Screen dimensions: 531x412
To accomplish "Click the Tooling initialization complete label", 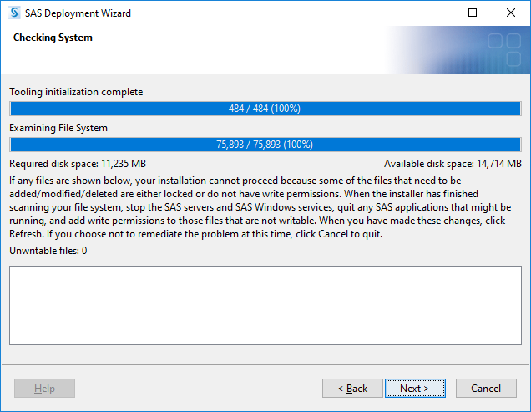I will click(x=76, y=92).
